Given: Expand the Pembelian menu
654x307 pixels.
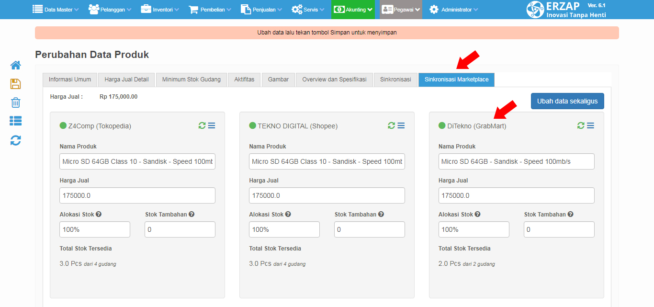Looking at the screenshot, I should pos(210,10).
